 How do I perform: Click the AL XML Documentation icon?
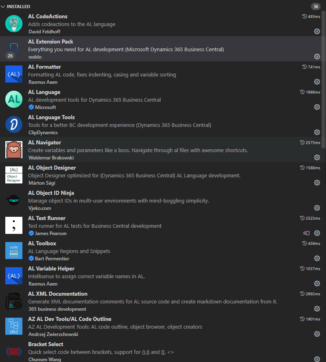pyautogui.click(x=14, y=301)
